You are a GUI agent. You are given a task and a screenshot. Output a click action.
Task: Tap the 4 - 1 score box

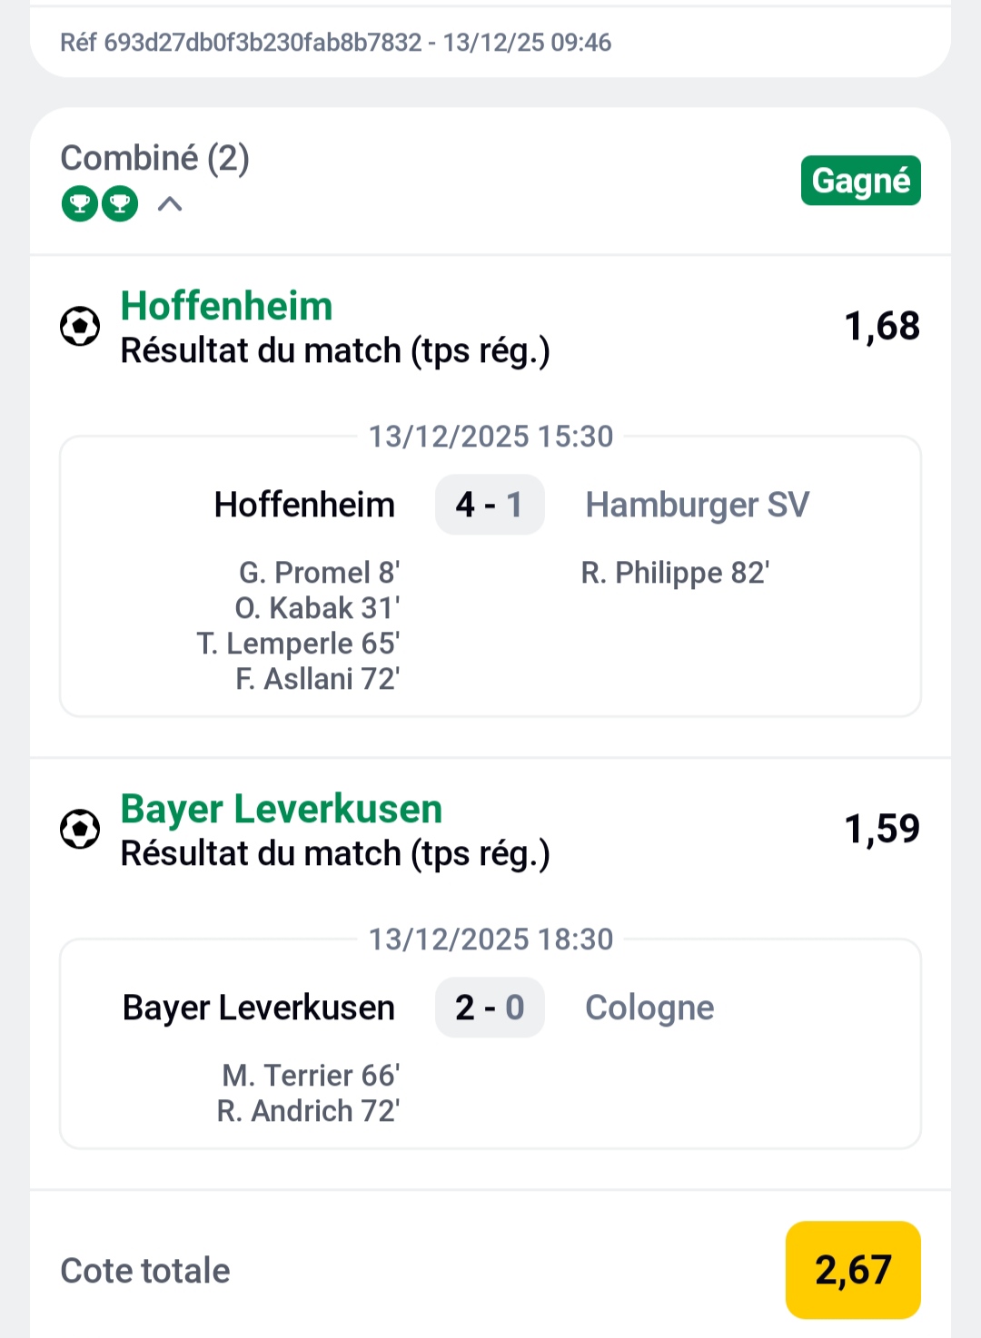[490, 505]
